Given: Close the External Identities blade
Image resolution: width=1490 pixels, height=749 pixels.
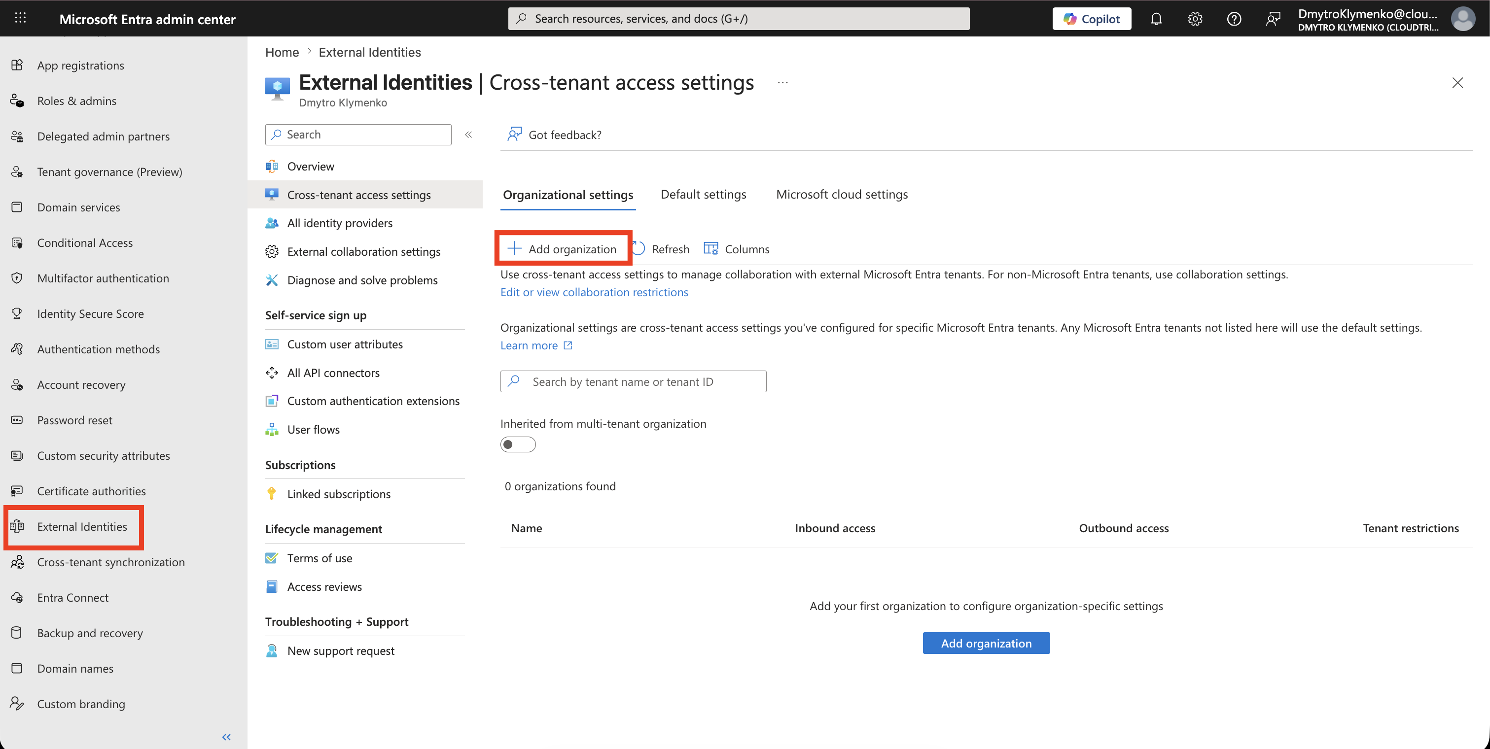Looking at the screenshot, I should coord(1457,83).
